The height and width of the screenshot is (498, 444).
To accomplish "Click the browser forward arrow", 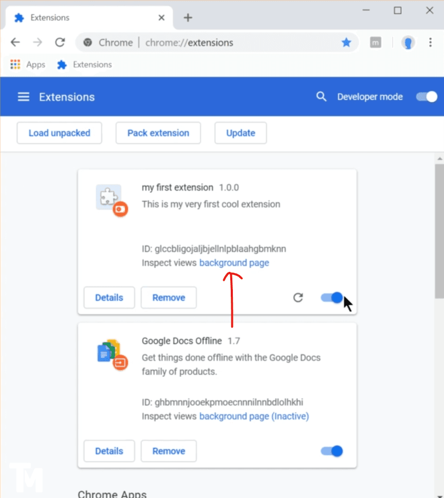I will pos(38,42).
